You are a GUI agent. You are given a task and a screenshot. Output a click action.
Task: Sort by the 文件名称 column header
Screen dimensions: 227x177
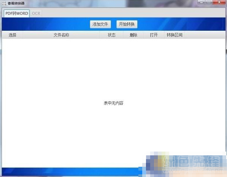pos(61,35)
